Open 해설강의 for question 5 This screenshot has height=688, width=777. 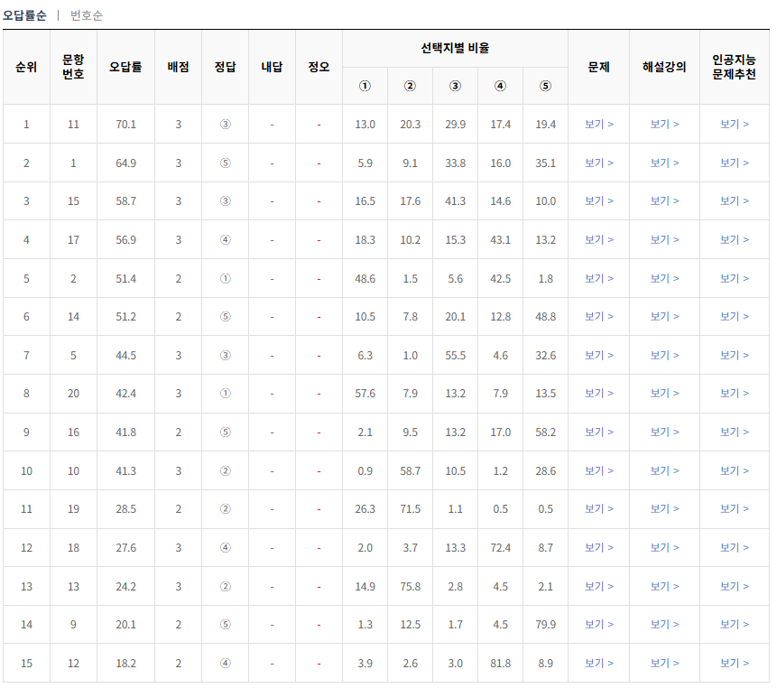[665, 355]
